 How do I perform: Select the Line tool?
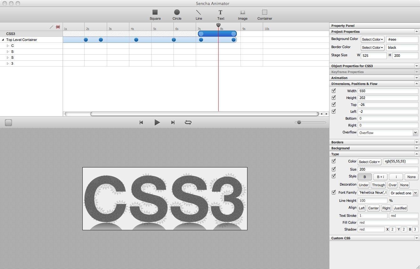(199, 14)
